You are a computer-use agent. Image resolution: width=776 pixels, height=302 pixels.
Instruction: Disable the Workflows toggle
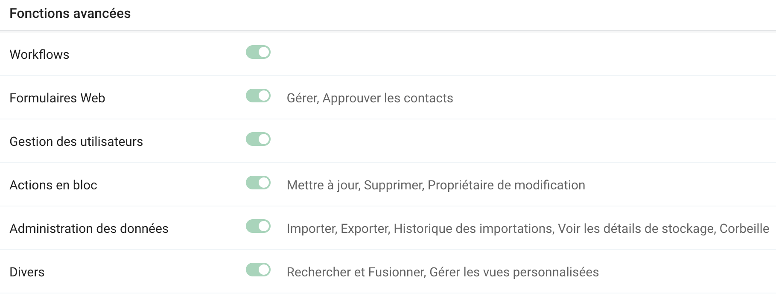pyautogui.click(x=258, y=52)
